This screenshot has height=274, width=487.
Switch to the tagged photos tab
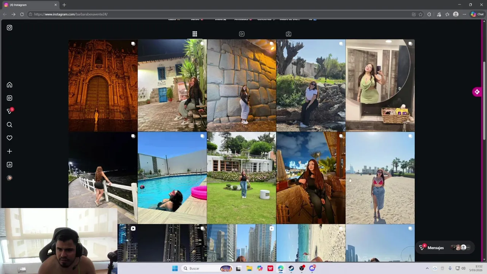pyautogui.click(x=288, y=34)
